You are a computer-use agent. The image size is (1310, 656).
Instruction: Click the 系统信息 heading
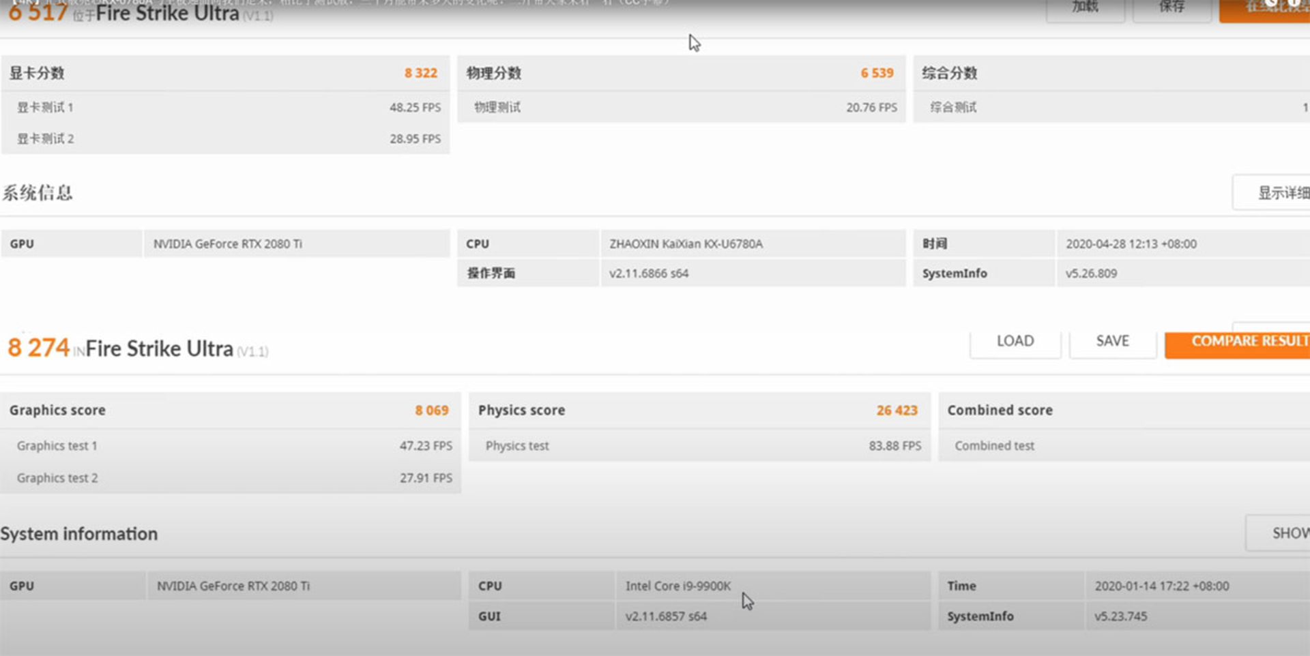click(x=37, y=193)
